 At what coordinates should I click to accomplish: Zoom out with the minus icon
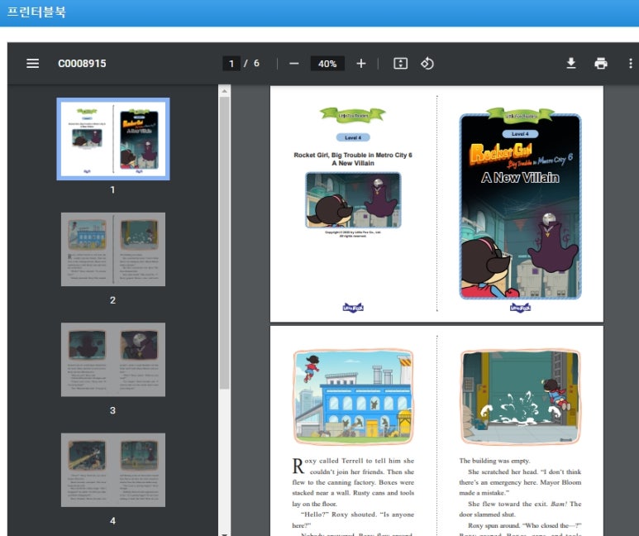(x=293, y=64)
